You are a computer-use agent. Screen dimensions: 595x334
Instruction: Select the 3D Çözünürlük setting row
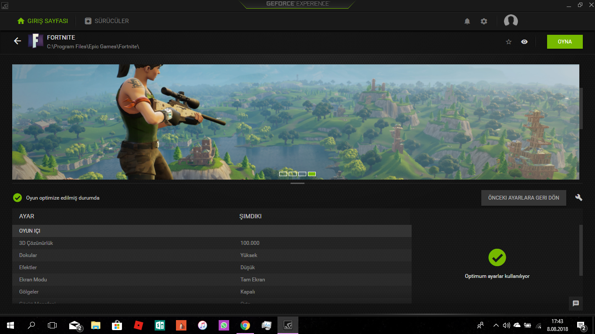point(212,243)
